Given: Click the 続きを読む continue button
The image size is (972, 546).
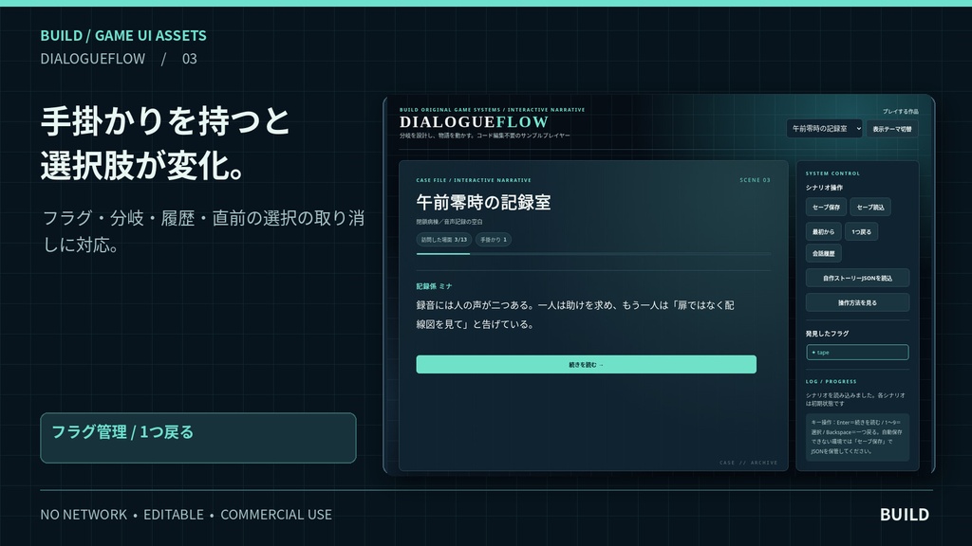Looking at the screenshot, I should click(586, 365).
